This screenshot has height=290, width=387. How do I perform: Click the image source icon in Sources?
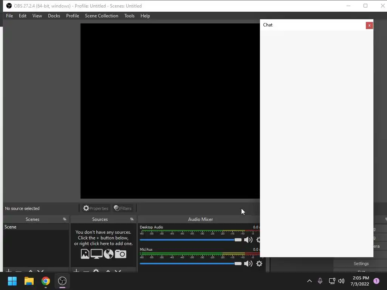tap(85, 254)
